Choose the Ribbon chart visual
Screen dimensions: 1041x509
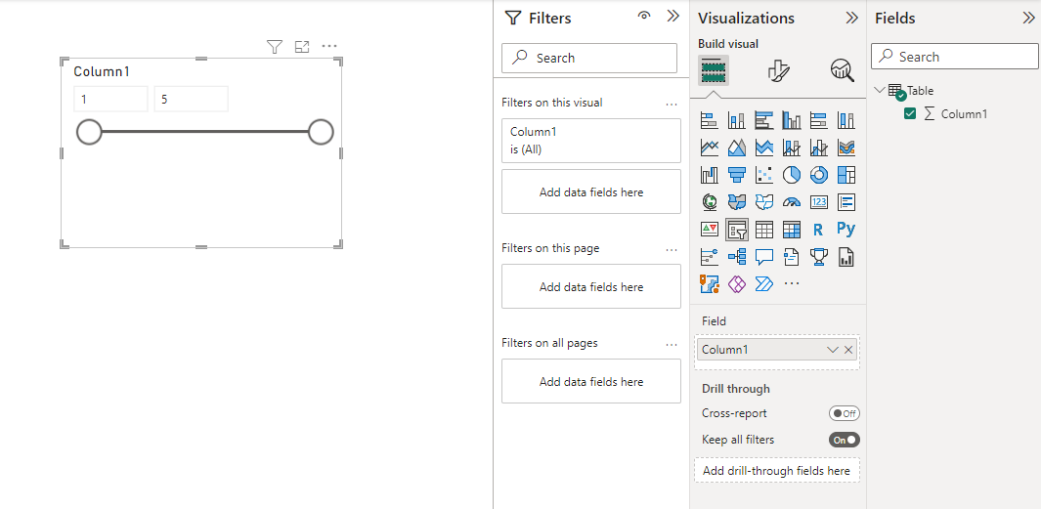[x=846, y=148]
